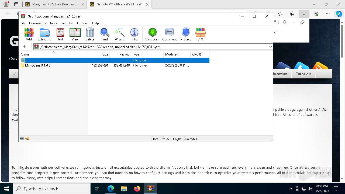The image size is (345, 194).
Task: Open the Favorites menu
Action: click(x=67, y=23)
